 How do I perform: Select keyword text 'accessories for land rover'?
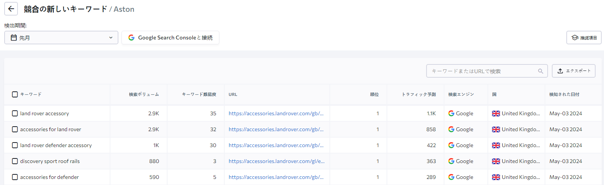pos(51,129)
